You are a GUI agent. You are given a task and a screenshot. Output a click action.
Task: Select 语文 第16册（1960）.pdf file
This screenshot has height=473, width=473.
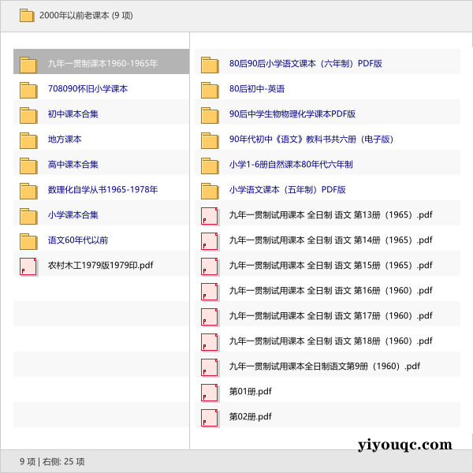(330, 290)
